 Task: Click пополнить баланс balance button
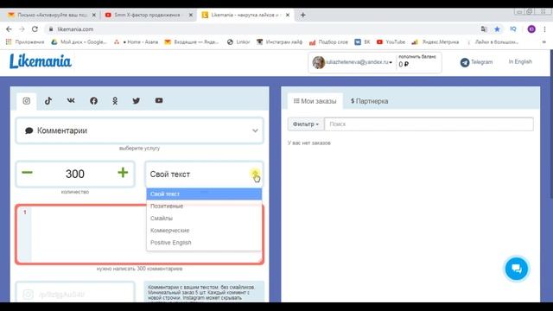(x=417, y=61)
